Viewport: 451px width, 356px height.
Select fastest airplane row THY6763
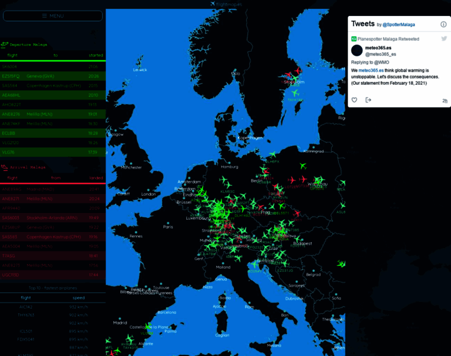pos(53,315)
